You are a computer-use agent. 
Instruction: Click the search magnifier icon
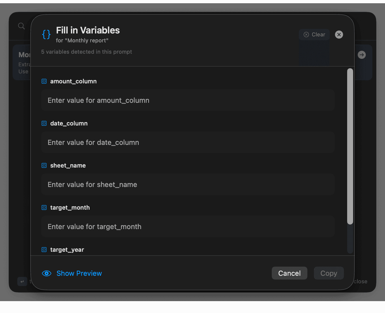[21, 26]
